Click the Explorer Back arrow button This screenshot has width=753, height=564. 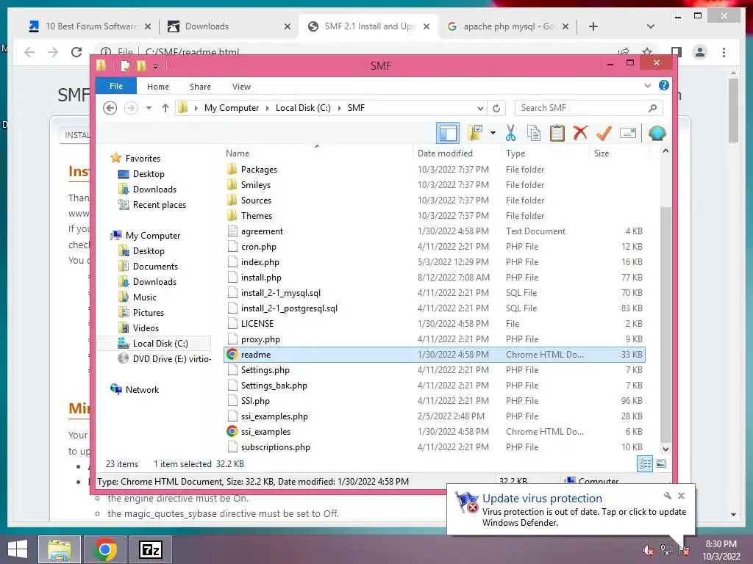pyautogui.click(x=110, y=108)
